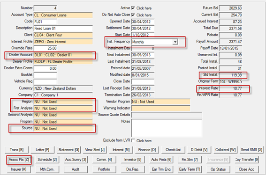
Task: Click the Vehicle Reg field
Action: [45, 81]
